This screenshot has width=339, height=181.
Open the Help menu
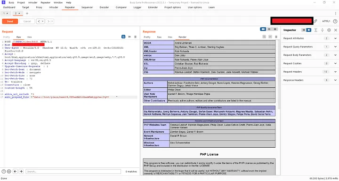coord(69,3)
